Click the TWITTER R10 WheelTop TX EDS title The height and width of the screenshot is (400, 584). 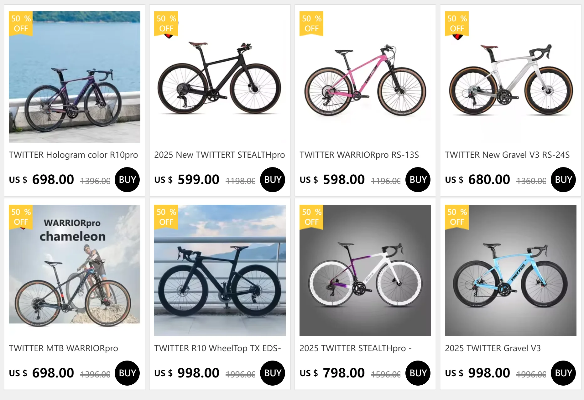217,348
